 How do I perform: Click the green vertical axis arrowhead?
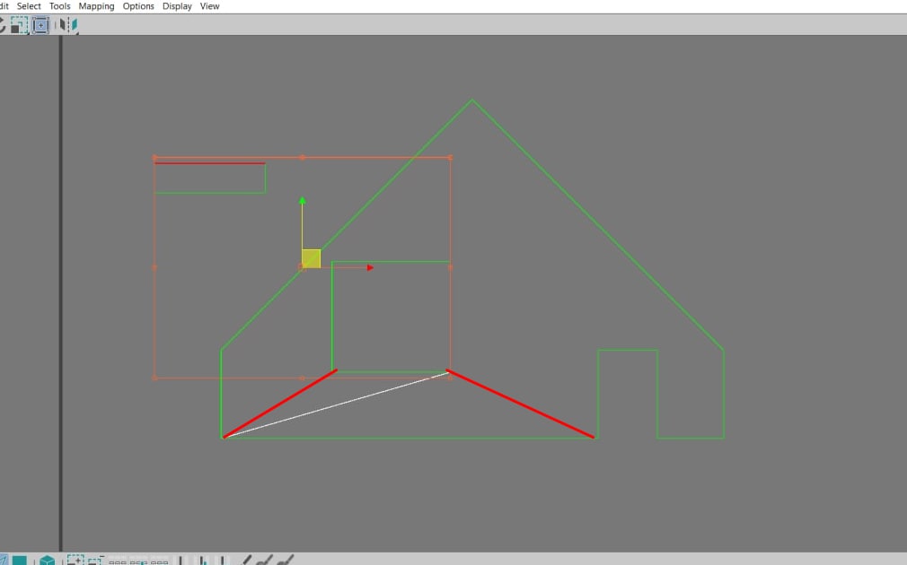(302, 201)
